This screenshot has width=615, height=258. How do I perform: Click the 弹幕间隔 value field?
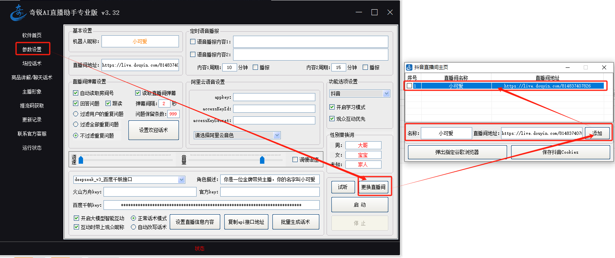click(164, 104)
